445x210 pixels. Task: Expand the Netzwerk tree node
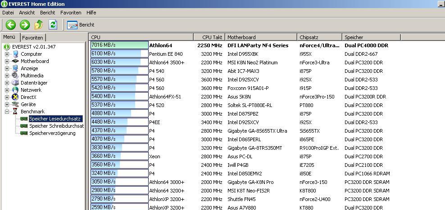pos(7,90)
